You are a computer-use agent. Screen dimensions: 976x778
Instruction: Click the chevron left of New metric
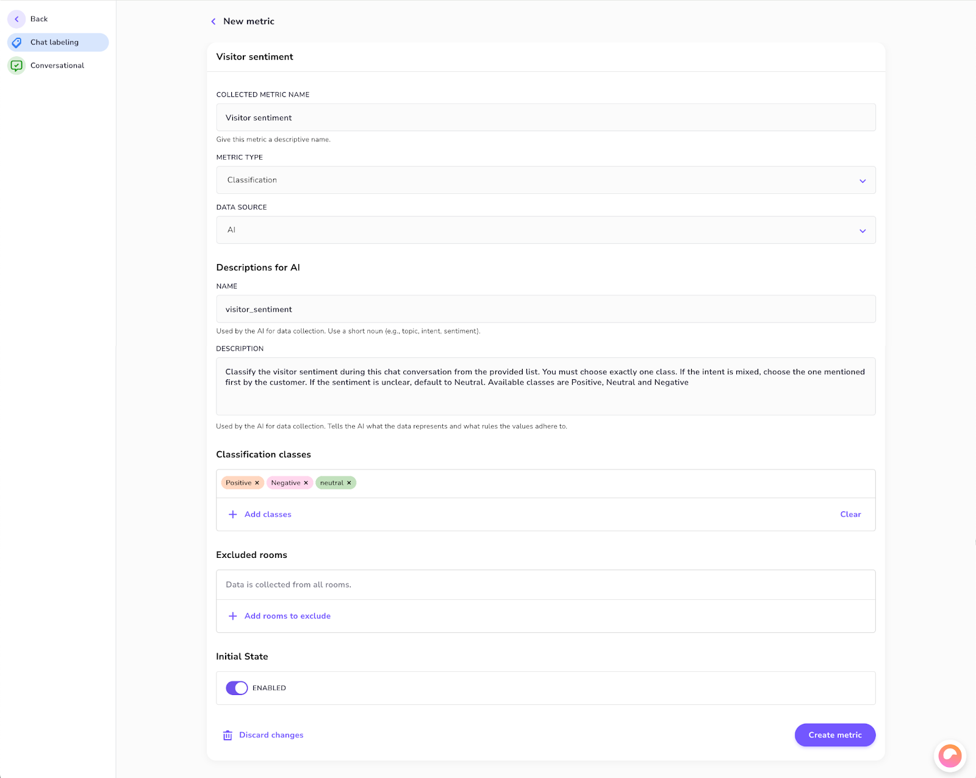click(x=213, y=21)
